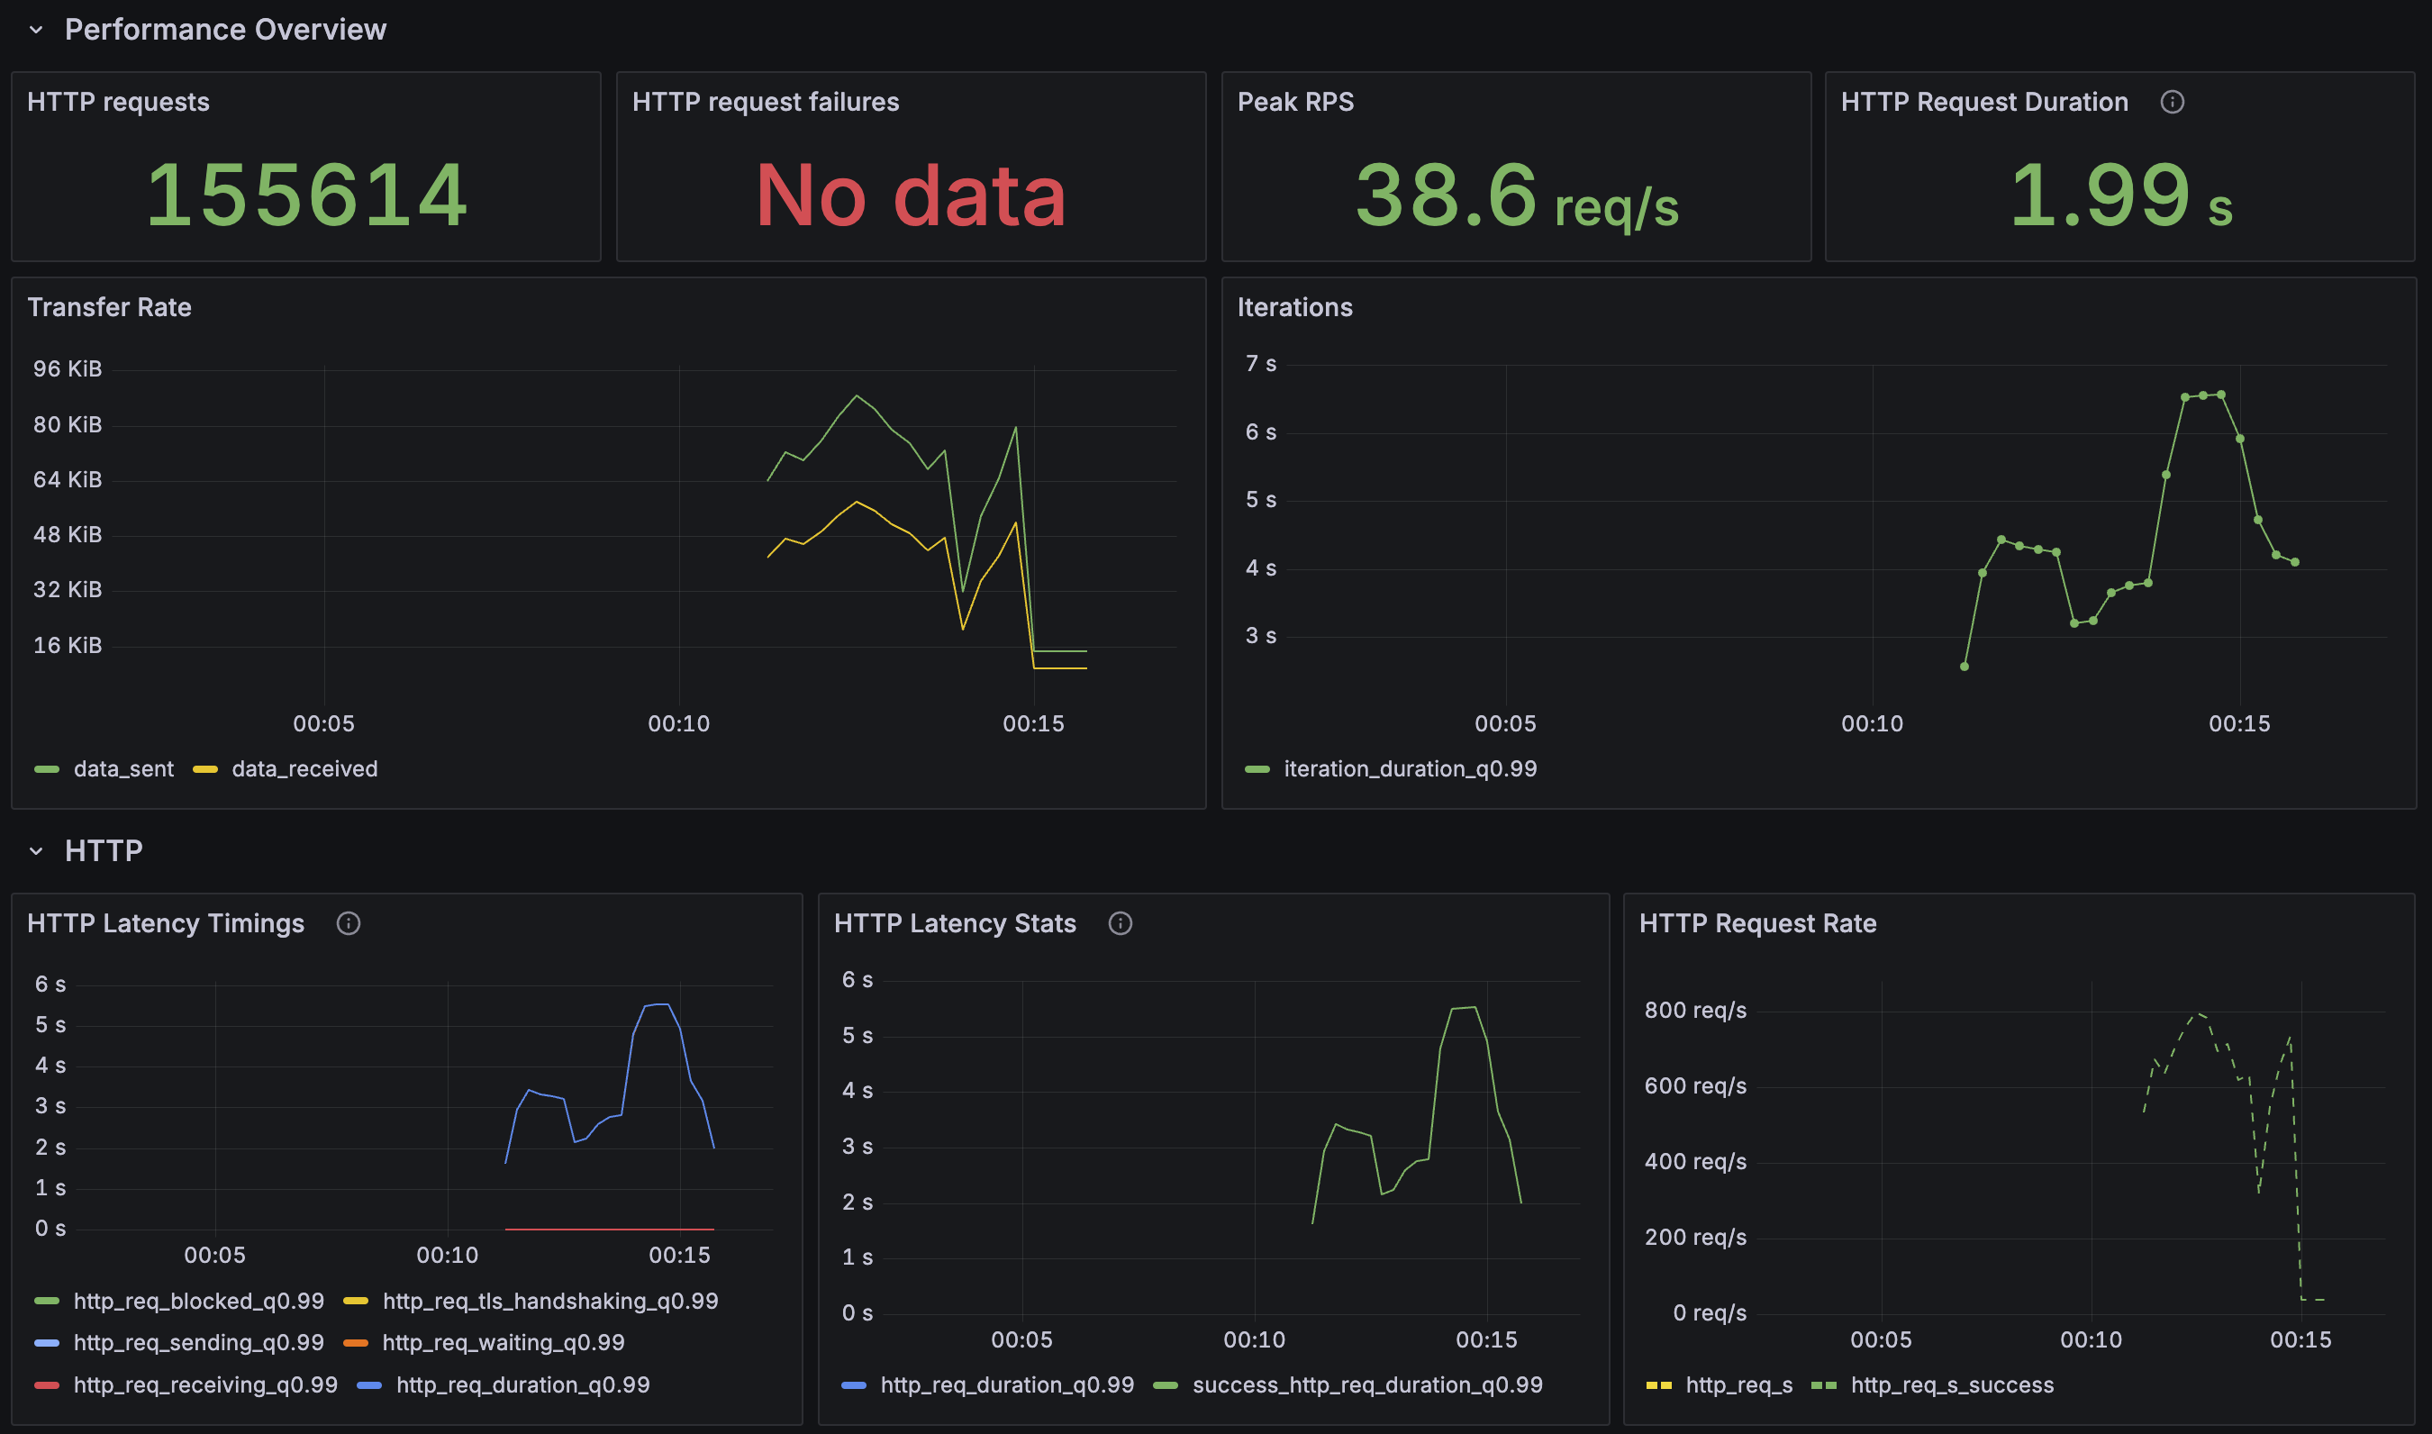Image resolution: width=2432 pixels, height=1434 pixels.
Task: Toggle iteration_duration_q0.99 legend entry
Action: (x=1409, y=769)
